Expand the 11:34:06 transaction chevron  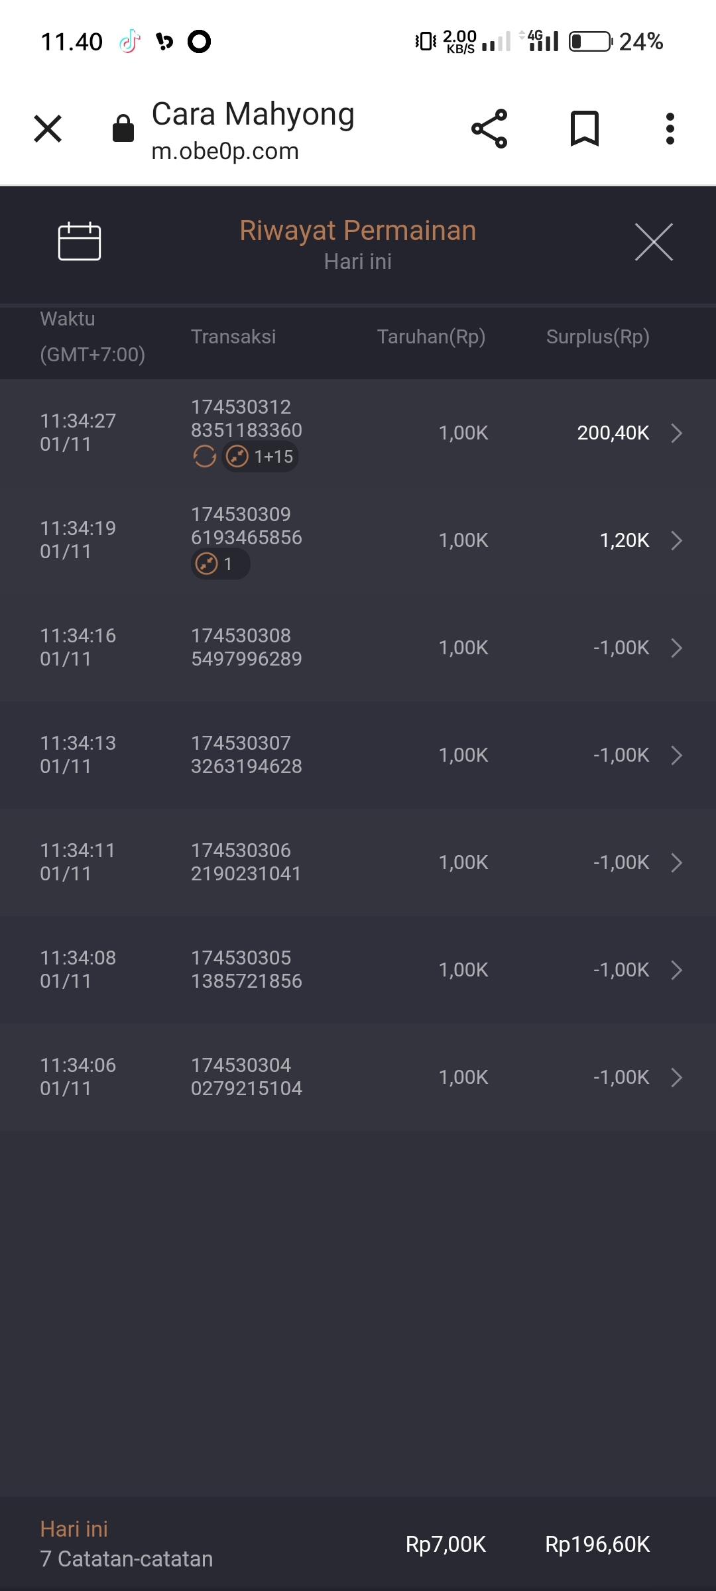(x=676, y=1077)
